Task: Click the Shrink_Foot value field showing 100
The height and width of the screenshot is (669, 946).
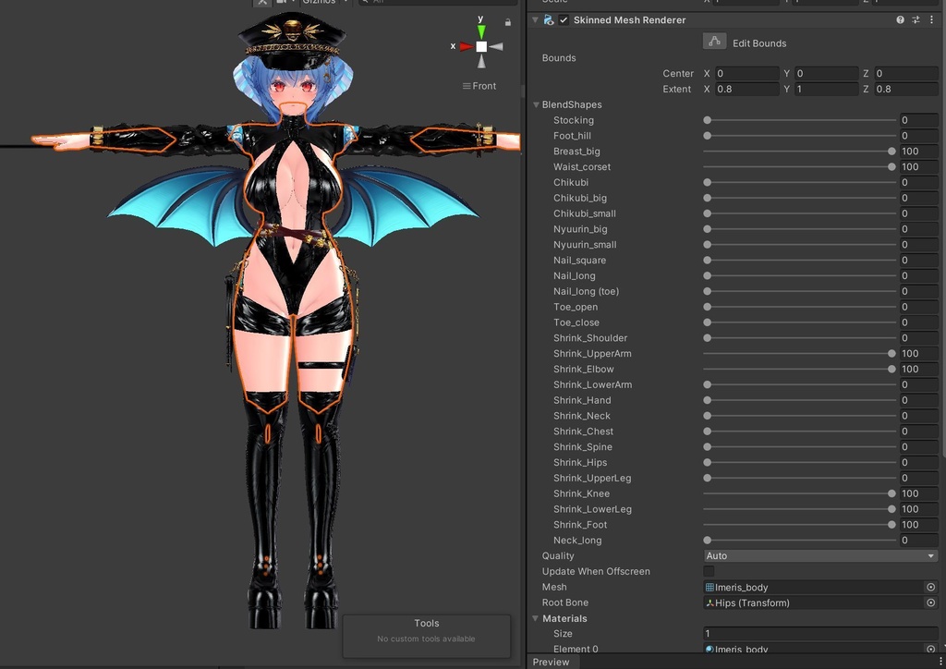Action: point(919,525)
